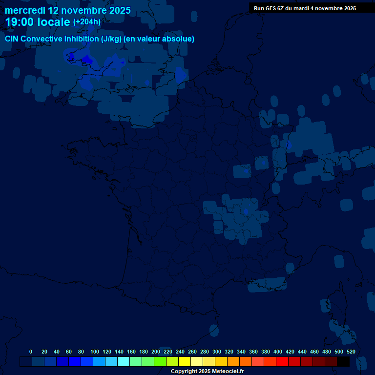Click the legend value label 0

31,352
